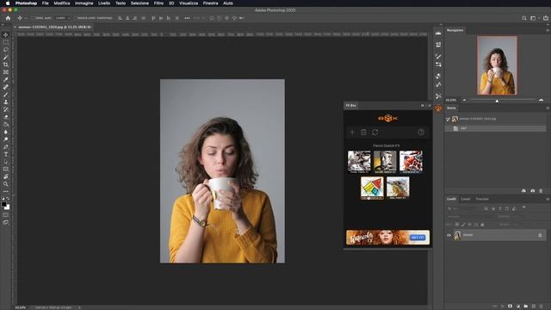
Task: Select the Apri history state
Action: click(496, 128)
